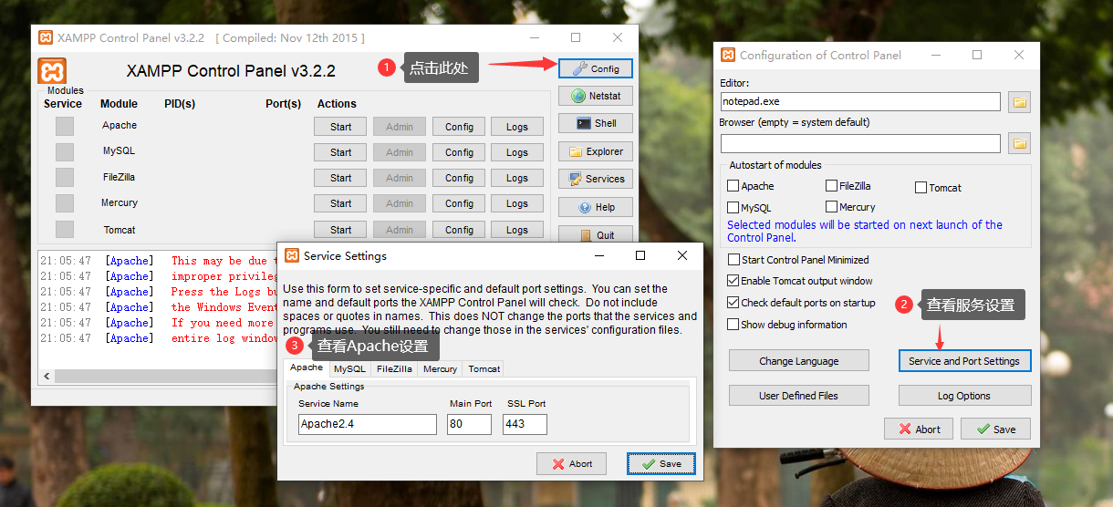Open Config for the Mercury module
This screenshot has width=1113, height=507.
pos(459,203)
